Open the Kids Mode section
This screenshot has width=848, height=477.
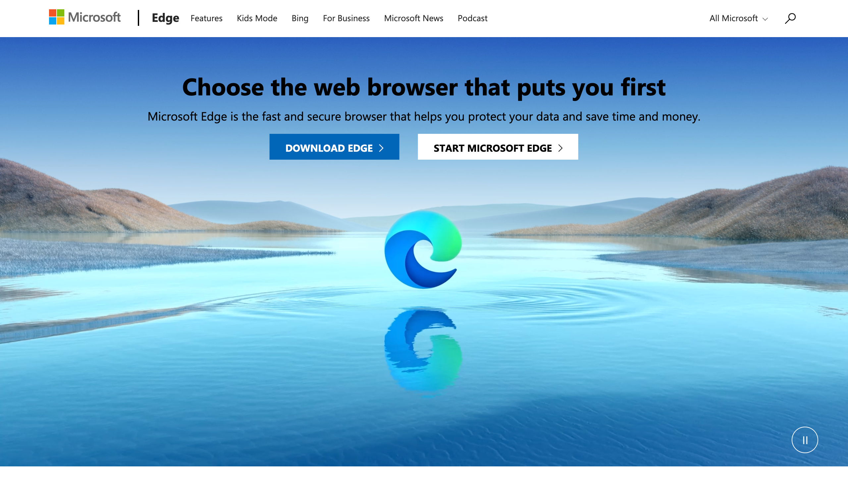coord(257,18)
